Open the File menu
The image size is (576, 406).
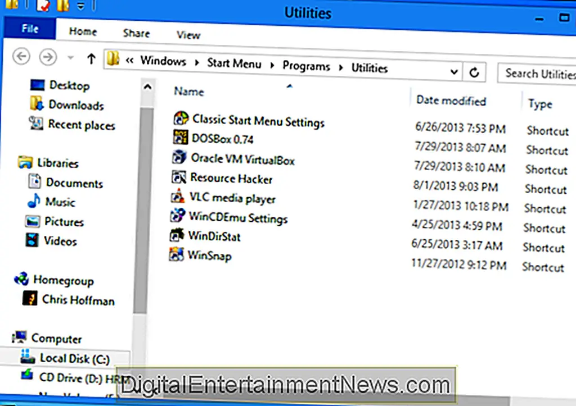[x=29, y=29]
